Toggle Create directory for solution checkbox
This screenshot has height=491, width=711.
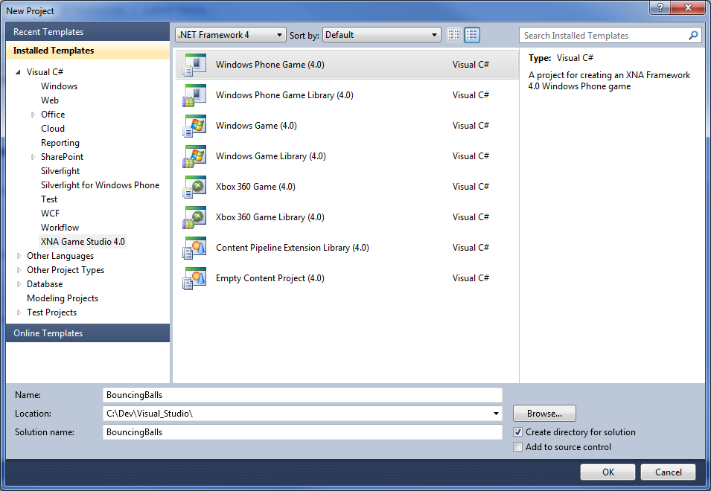pos(518,432)
